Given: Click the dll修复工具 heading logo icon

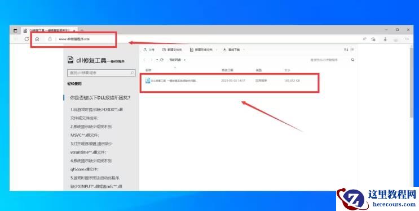Looking at the screenshot, I should 70,60.
